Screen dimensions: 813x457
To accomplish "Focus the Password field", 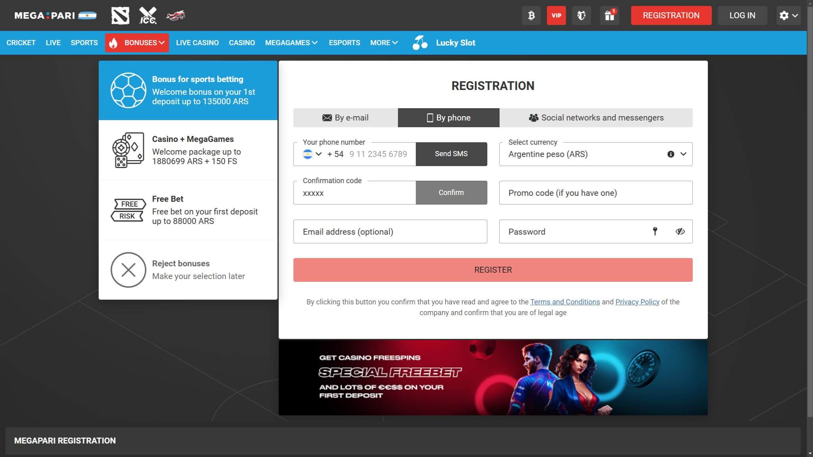I will tap(596, 231).
